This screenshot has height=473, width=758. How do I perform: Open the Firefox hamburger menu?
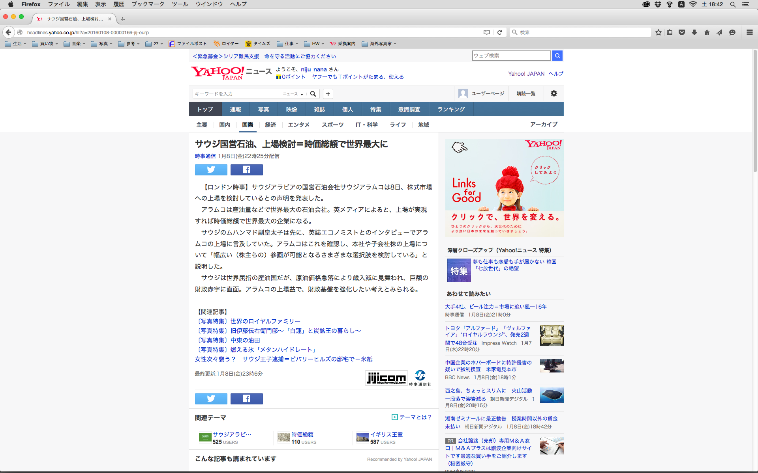click(x=749, y=32)
